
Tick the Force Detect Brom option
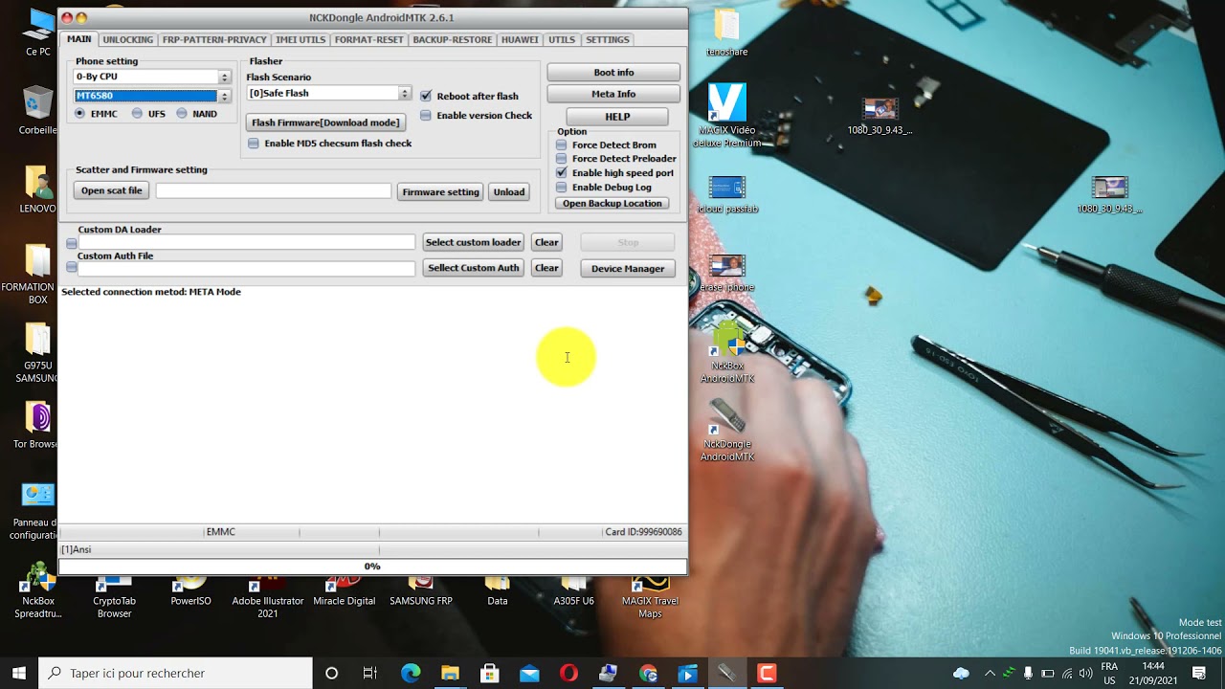562,145
